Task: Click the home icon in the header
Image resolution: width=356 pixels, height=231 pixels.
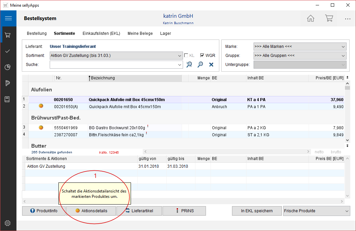Action: [x=311, y=18]
